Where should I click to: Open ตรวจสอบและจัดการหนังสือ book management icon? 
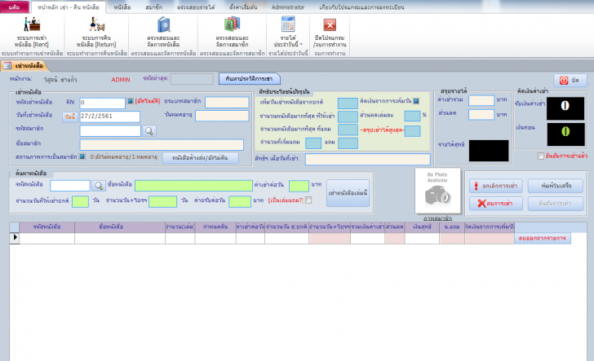coord(164,24)
